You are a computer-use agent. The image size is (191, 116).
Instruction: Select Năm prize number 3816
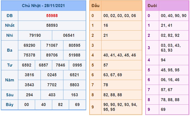pos(29,75)
